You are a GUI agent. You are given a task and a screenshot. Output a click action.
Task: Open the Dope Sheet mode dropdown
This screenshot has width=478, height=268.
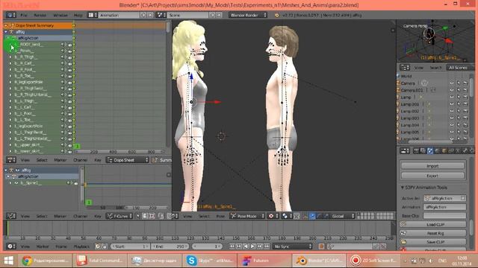(x=128, y=160)
